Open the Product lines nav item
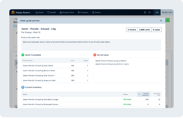Viewport: 183px width, 119px height. (67, 12)
